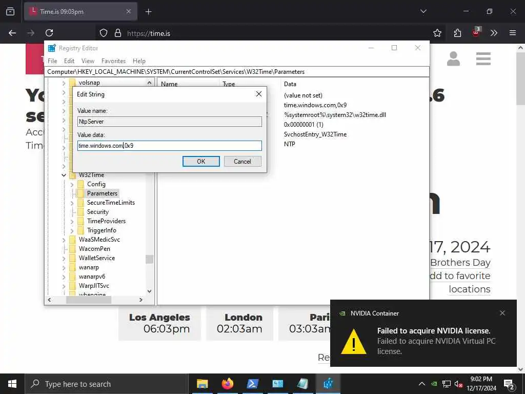Screen dimensions: 525x394
Task: Collapse the W32Time key
Action: click(x=64, y=175)
